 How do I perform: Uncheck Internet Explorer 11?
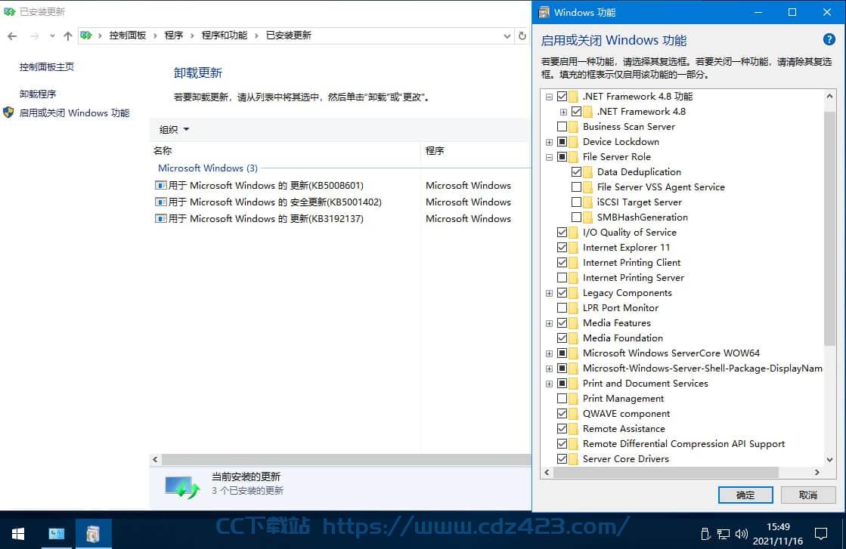point(562,247)
